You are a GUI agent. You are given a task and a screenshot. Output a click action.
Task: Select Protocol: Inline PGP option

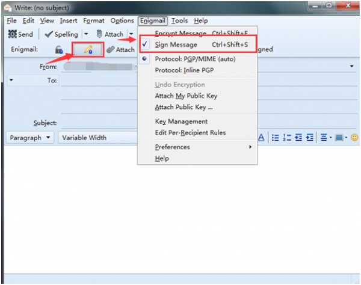197,70
